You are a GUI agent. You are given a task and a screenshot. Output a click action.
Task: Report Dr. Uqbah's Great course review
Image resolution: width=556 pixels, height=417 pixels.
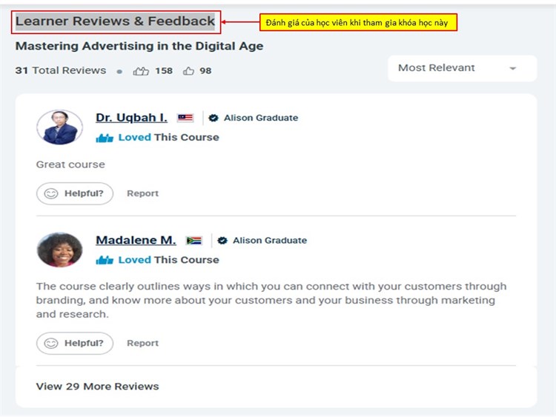click(142, 193)
